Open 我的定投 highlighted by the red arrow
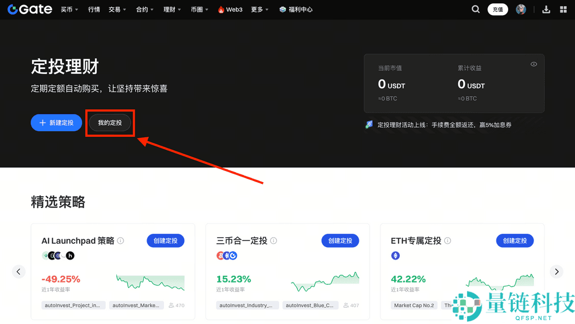 110,123
